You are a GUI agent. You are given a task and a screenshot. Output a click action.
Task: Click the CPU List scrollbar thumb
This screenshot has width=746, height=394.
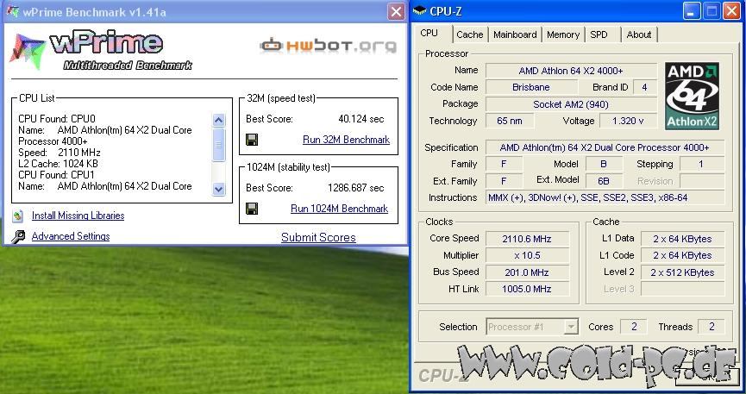pyautogui.click(x=218, y=145)
